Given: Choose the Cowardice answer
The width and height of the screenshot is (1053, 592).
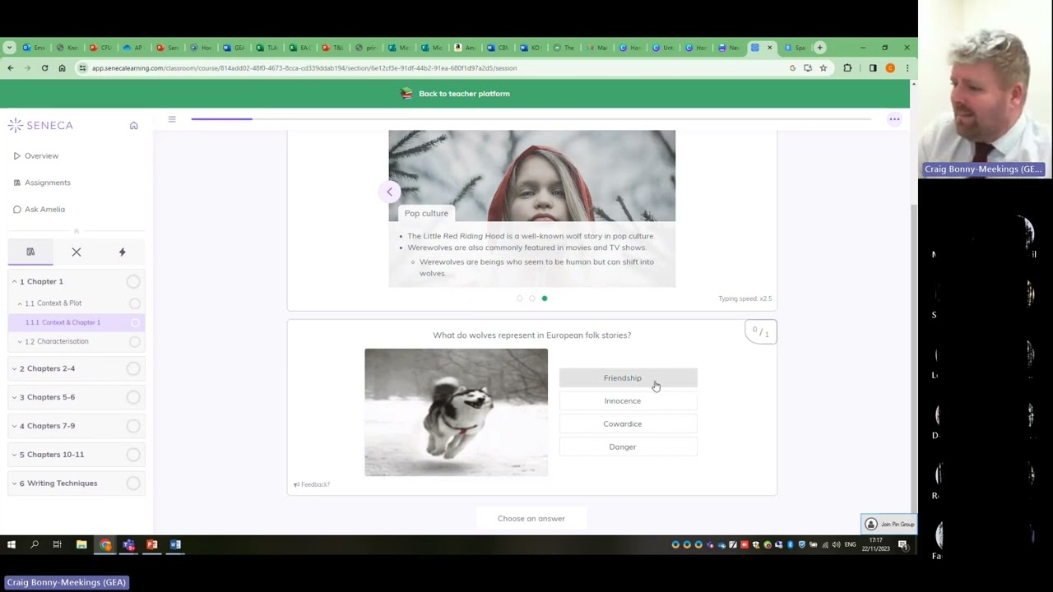Looking at the screenshot, I should point(629,424).
